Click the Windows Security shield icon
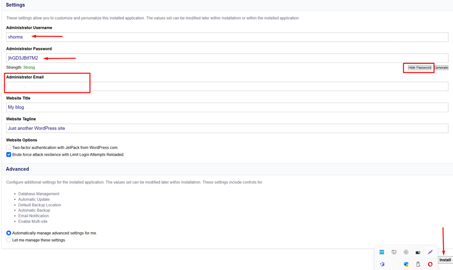453x270 pixels. 406,264
